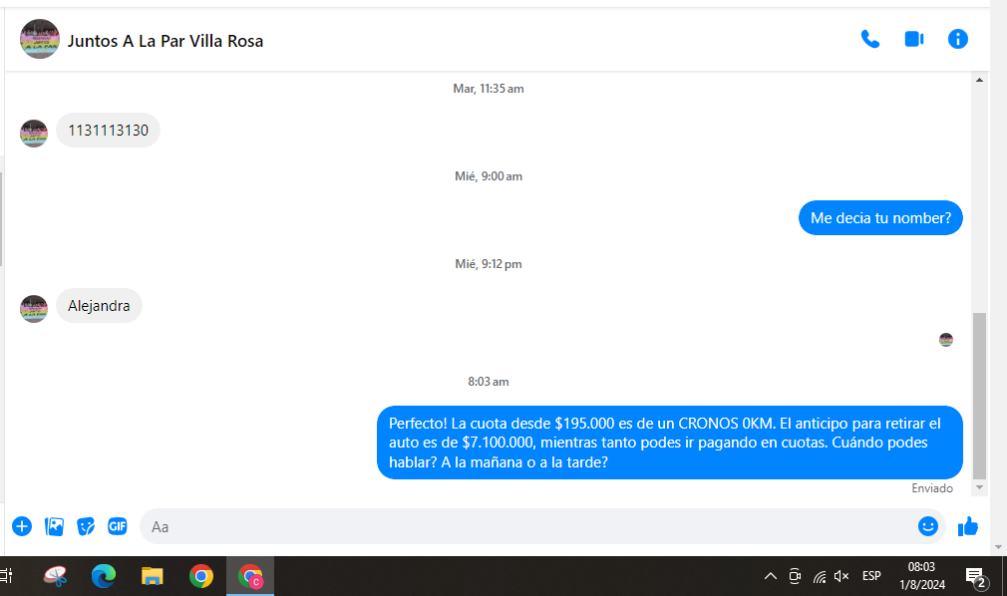Choose a sticker to send
Image resolution: width=1007 pixels, height=596 pixels.
click(86, 526)
